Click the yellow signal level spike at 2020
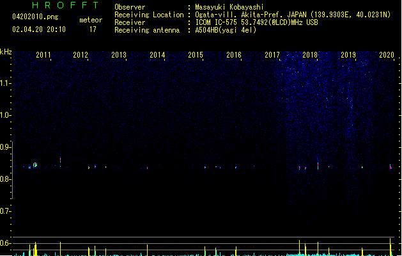 390,247
